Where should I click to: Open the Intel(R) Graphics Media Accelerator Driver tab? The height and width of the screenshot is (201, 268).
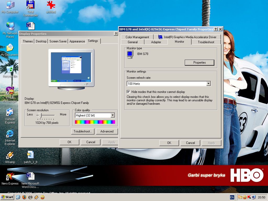pos(187,37)
